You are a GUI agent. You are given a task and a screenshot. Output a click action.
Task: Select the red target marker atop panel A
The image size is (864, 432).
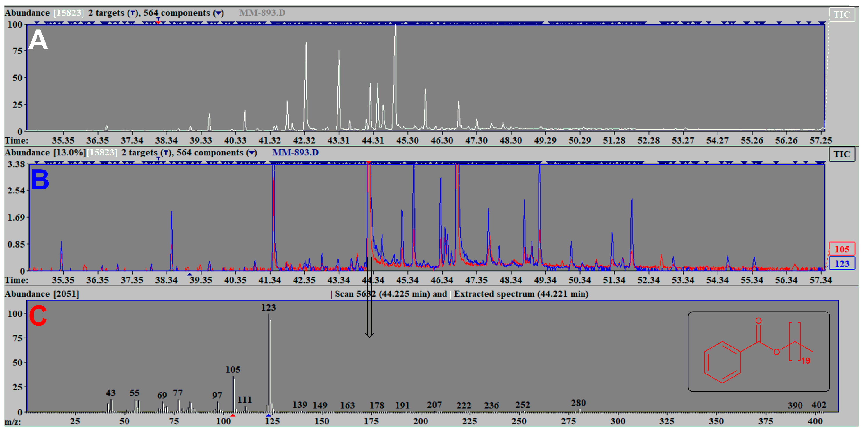coord(158,22)
